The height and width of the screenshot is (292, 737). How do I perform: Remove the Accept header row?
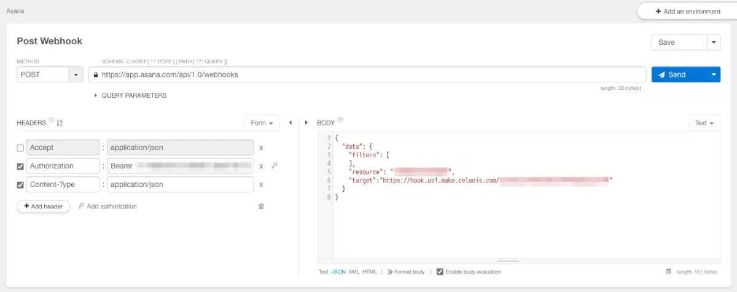pyautogui.click(x=261, y=148)
